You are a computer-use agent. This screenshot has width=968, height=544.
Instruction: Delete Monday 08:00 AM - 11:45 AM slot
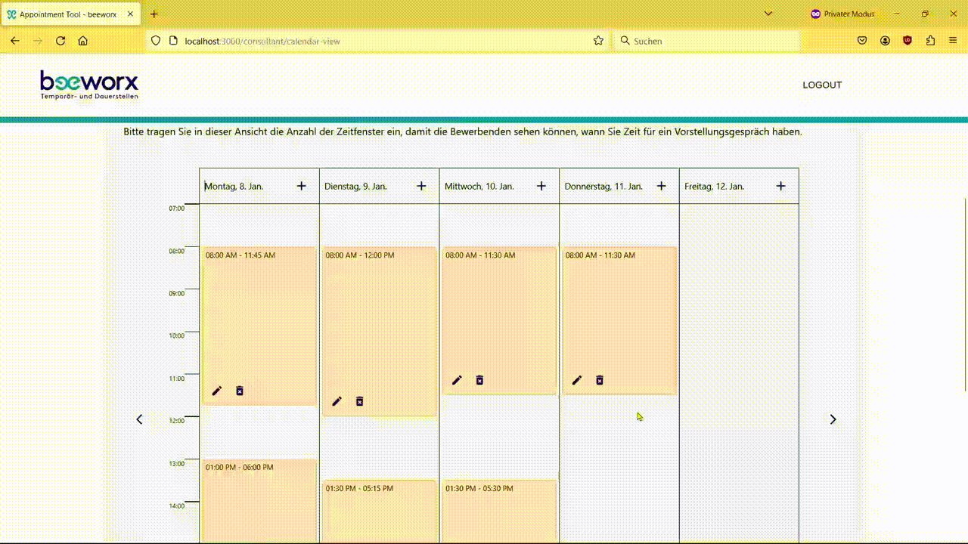tap(240, 391)
